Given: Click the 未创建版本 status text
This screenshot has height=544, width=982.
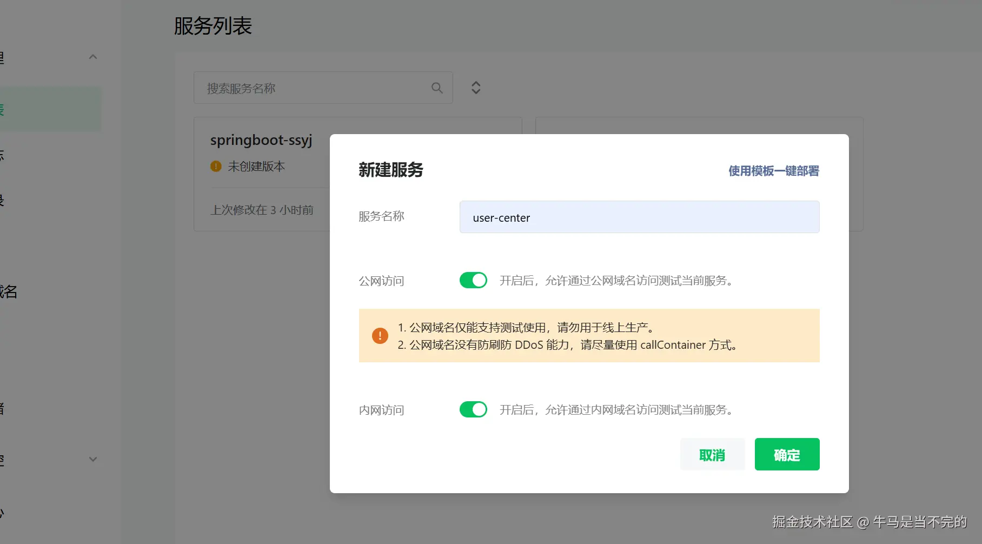Looking at the screenshot, I should 256,167.
